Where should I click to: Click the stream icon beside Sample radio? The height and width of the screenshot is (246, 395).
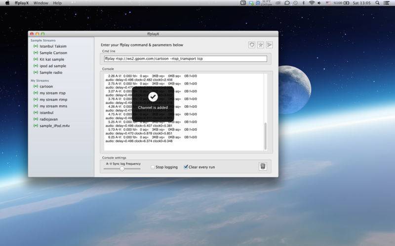pyautogui.click(x=36, y=72)
